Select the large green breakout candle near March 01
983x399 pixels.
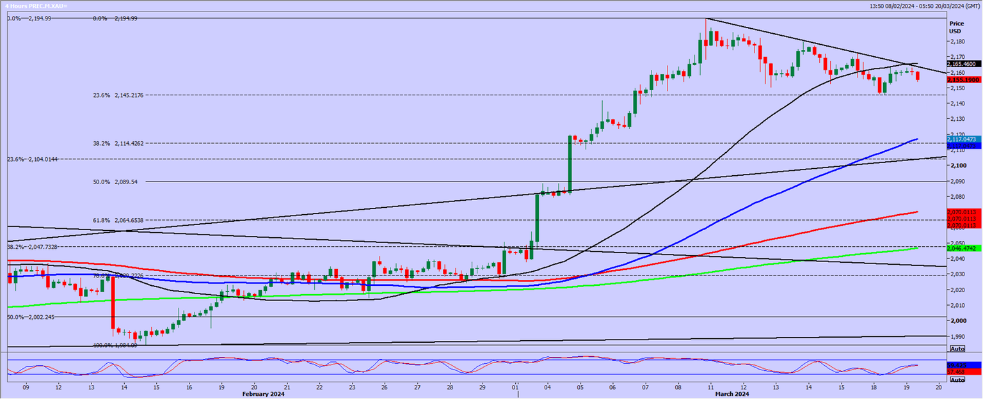point(537,217)
